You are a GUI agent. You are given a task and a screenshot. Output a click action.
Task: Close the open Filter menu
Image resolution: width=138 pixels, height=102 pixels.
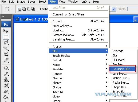53,2
